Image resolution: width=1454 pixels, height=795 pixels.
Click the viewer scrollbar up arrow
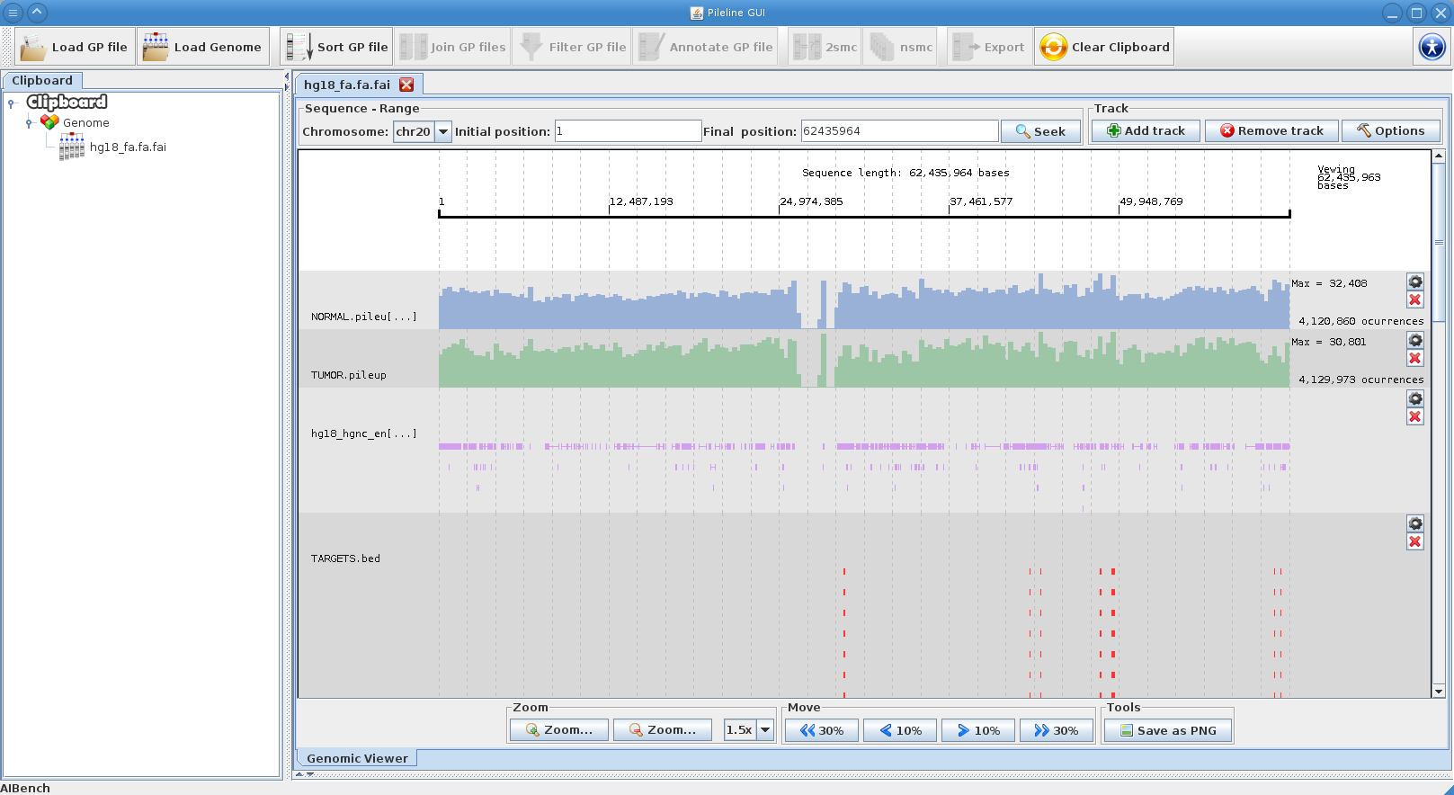coord(1439,156)
